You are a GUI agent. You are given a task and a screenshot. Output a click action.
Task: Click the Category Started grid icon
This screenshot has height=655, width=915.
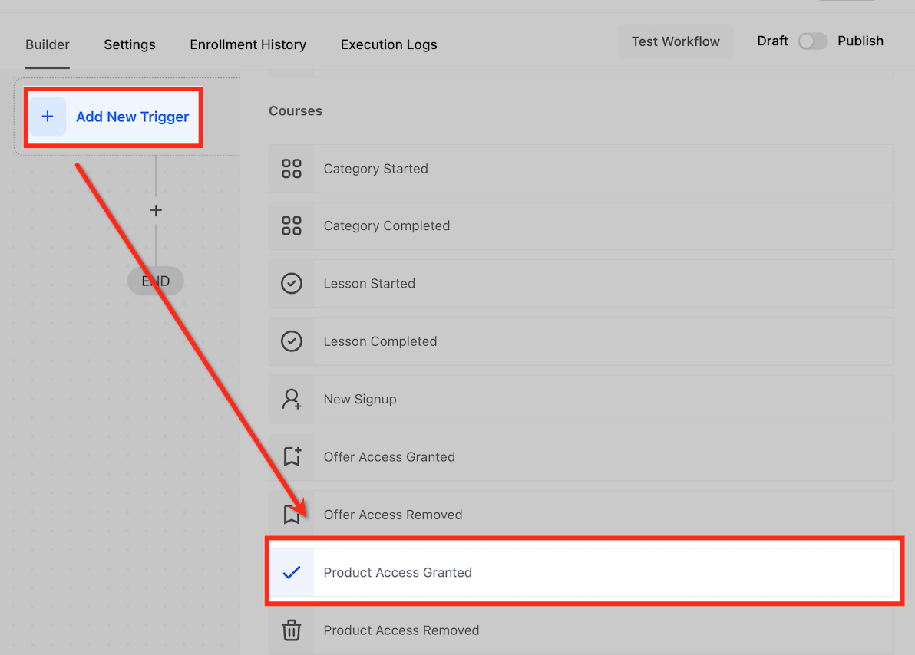(291, 169)
